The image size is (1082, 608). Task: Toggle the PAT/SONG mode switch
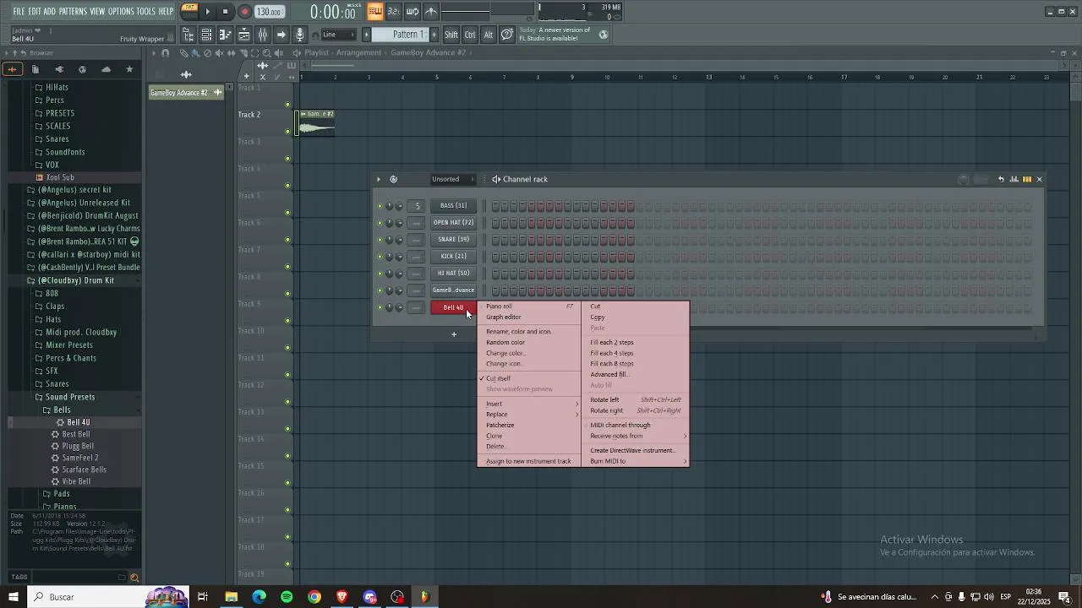pyautogui.click(x=190, y=11)
